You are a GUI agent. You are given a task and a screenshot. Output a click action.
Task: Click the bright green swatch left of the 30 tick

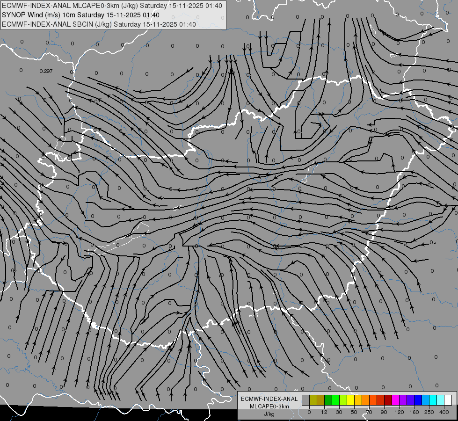(x=335, y=400)
